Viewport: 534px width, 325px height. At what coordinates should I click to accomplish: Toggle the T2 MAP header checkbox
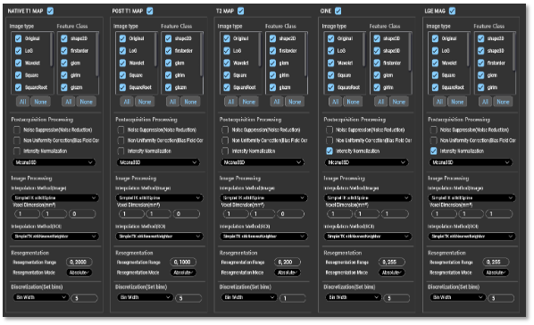click(241, 11)
